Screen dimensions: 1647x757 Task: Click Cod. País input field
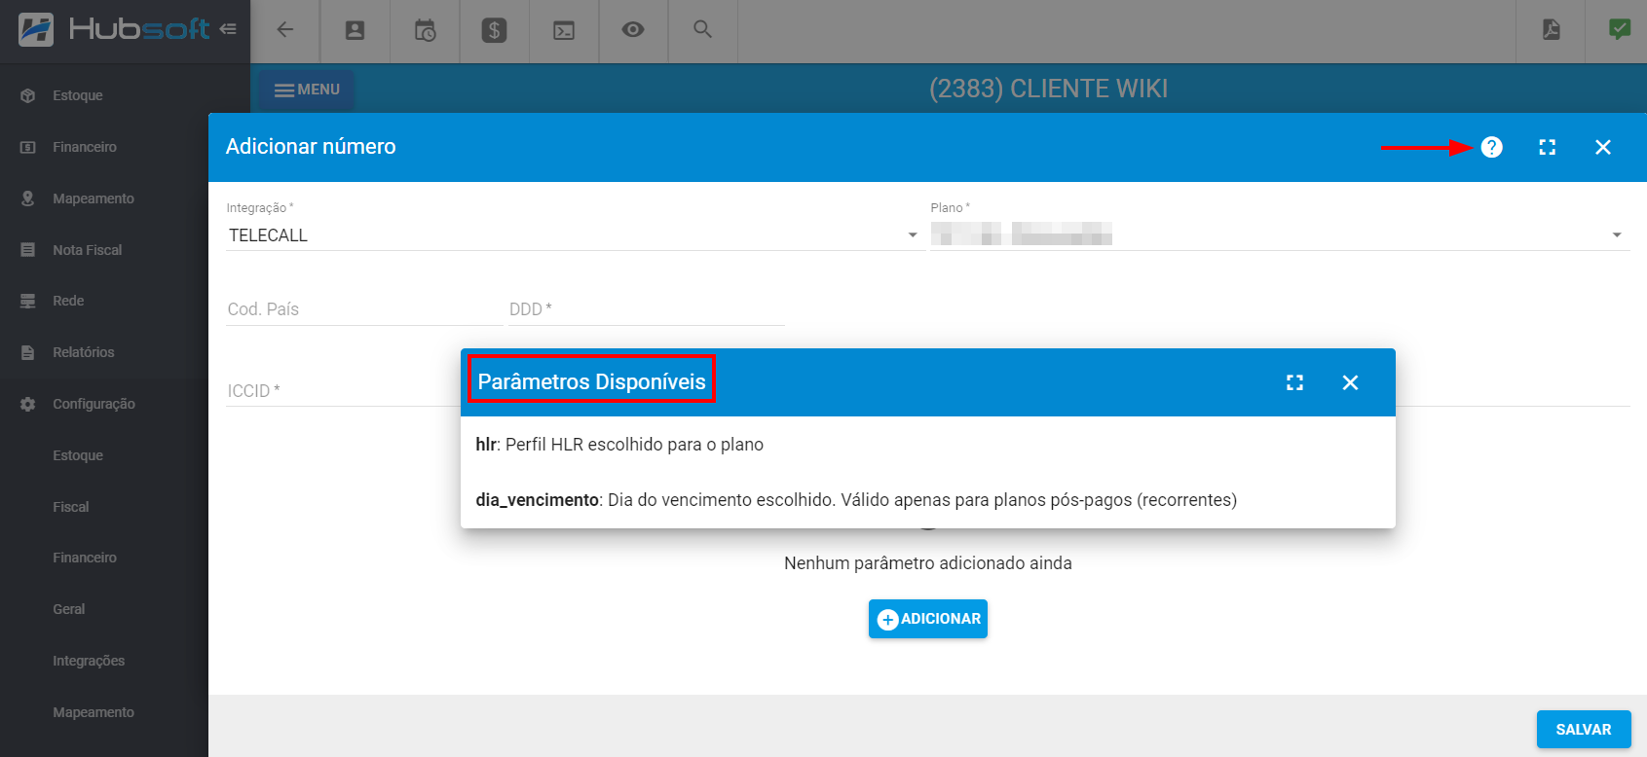click(x=364, y=309)
